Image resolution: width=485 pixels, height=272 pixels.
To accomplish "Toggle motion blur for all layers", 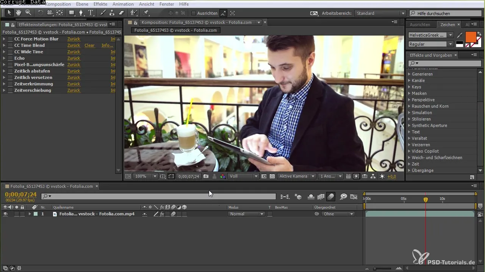I will (331, 196).
